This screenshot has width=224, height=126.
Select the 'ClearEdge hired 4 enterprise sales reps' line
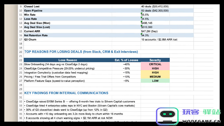tap(80, 106)
